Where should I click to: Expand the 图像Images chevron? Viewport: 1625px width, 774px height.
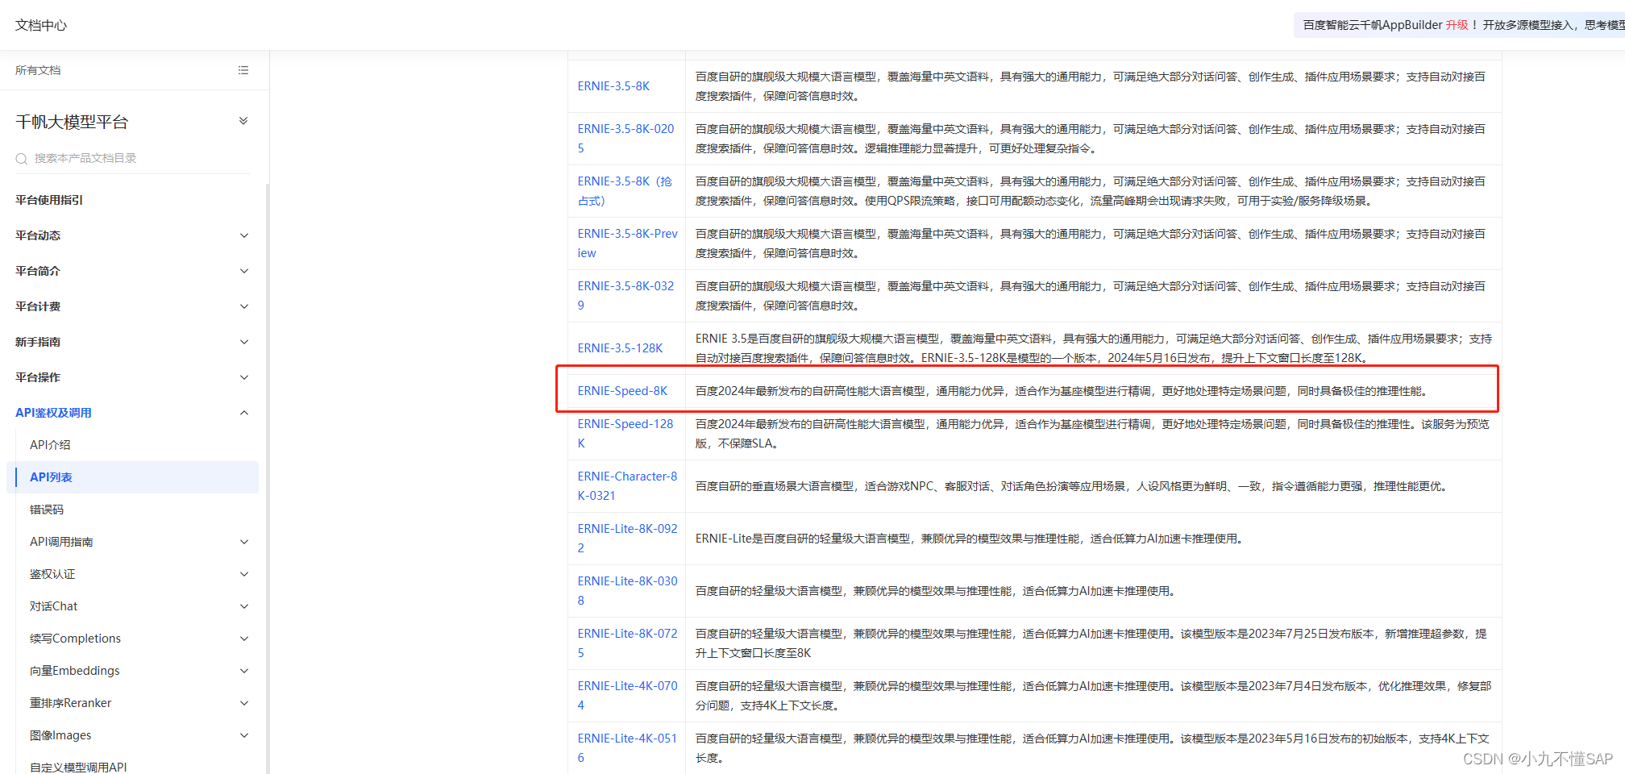(x=244, y=735)
